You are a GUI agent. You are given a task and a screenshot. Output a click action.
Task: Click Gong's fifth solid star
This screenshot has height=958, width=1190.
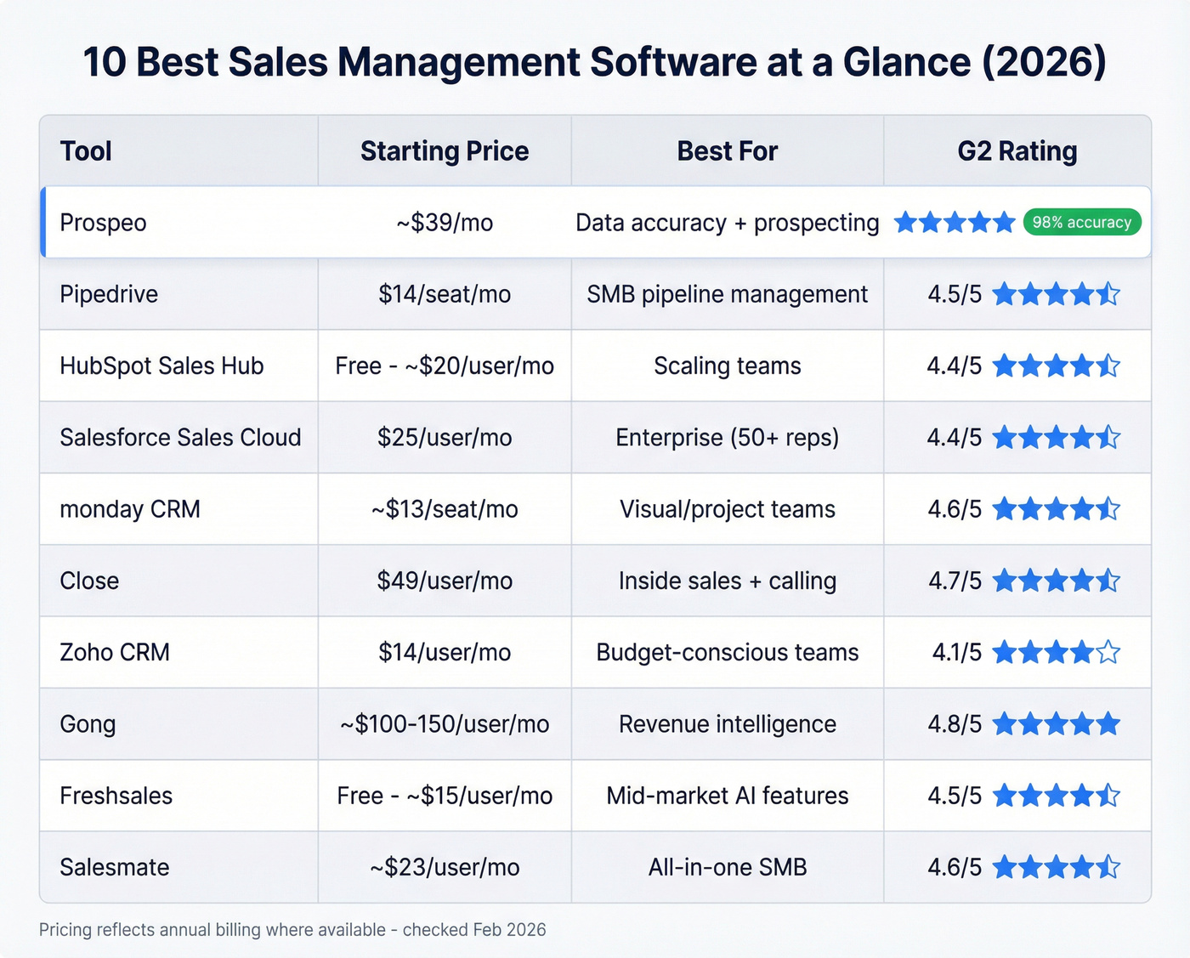(x=1110, y=724)
